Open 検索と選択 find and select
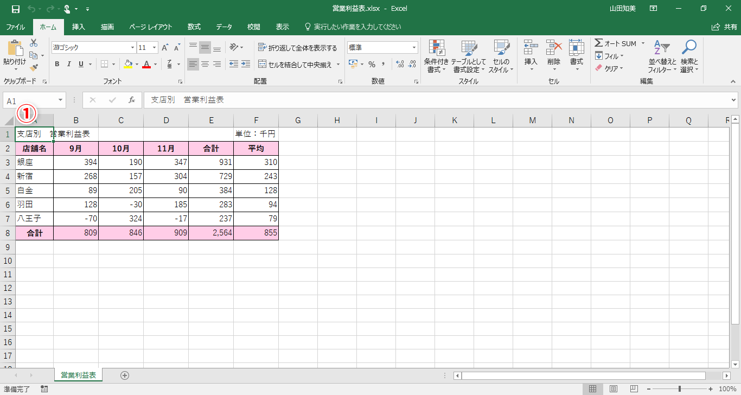This screenshot has width=741, height=395. 689,56
